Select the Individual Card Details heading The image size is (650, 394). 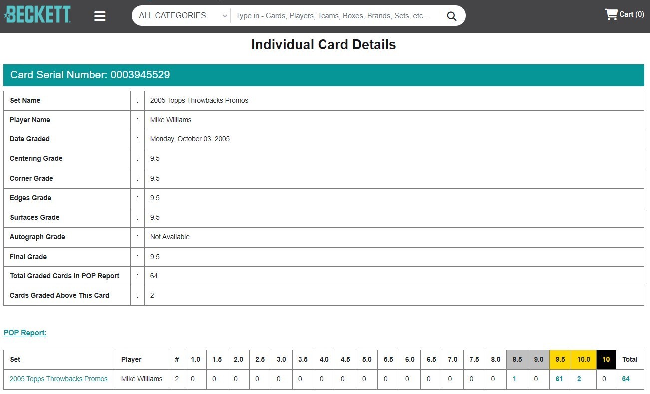click(324, 45)
